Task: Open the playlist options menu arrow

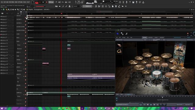Action: point(1,9)
